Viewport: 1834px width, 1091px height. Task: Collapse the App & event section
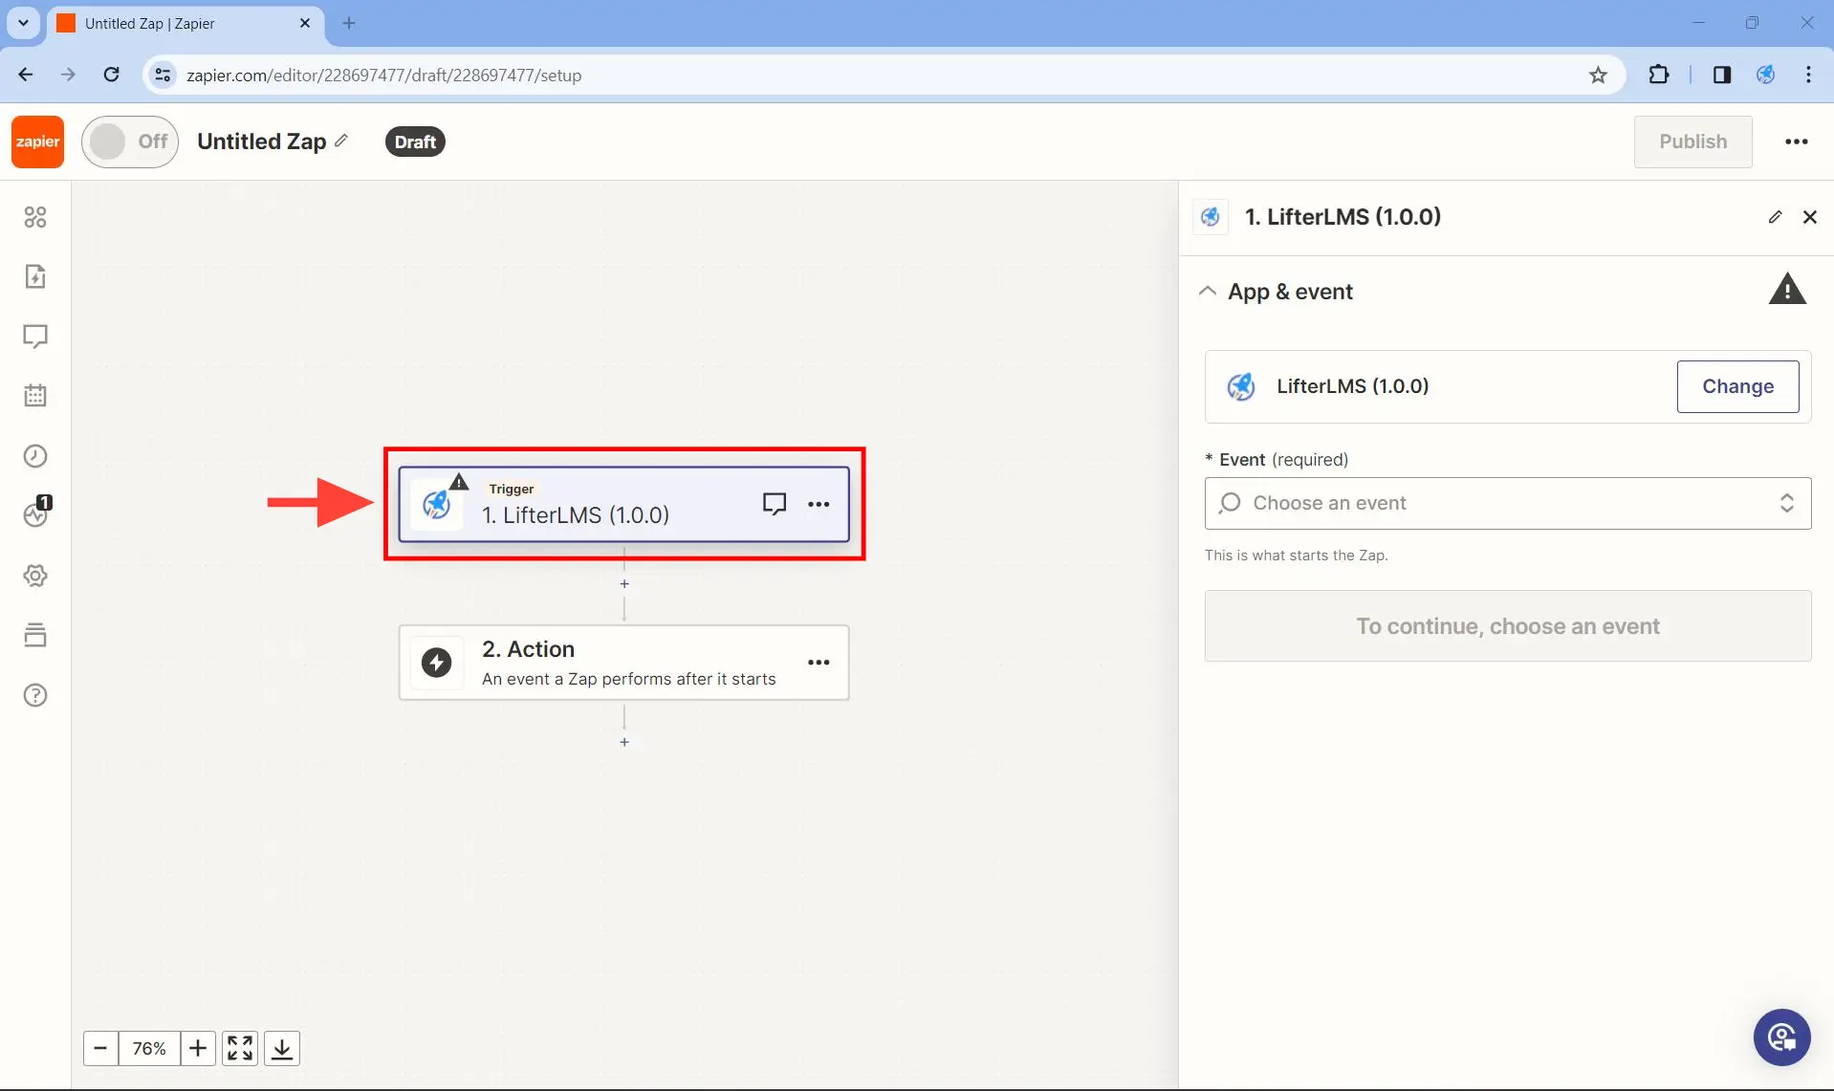[1208, 291]
